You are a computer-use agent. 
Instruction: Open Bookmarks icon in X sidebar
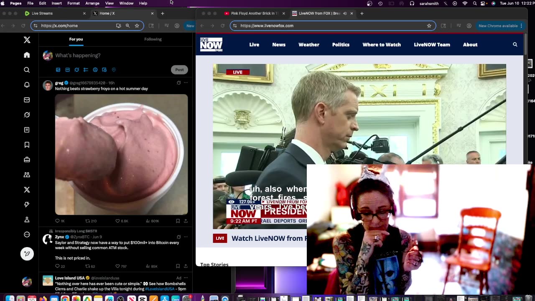coord(27,145)
